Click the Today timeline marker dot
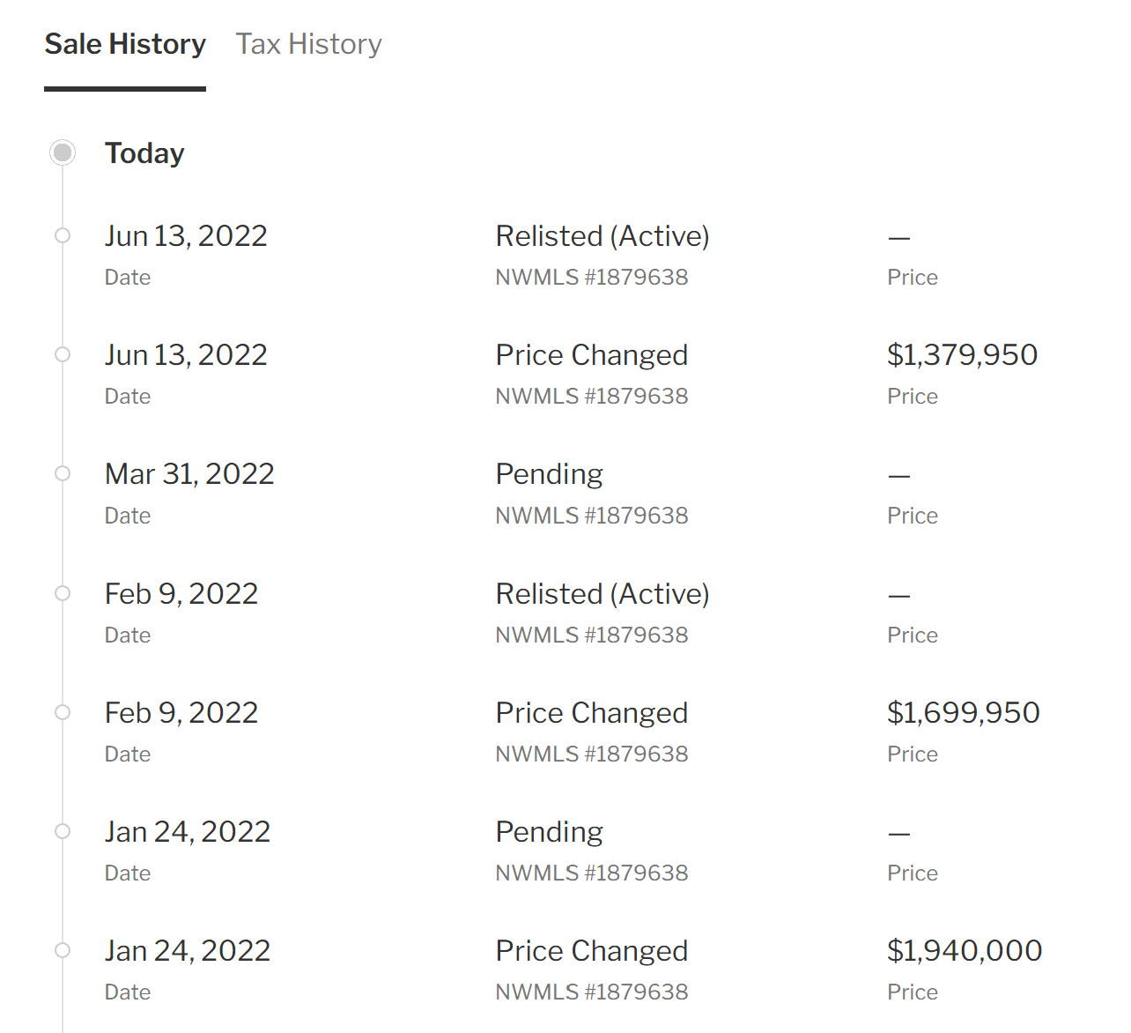Screen dimensions: 1131x1033 63,152
